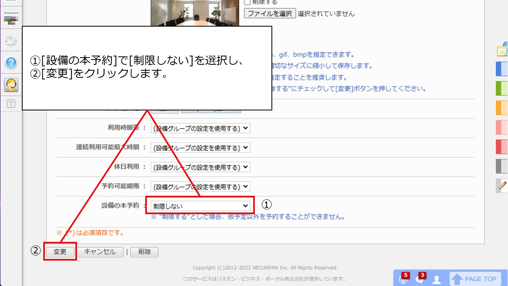508x286 pixels.
Task: Open the support operator headset icon
Action: tap(11, 85)
